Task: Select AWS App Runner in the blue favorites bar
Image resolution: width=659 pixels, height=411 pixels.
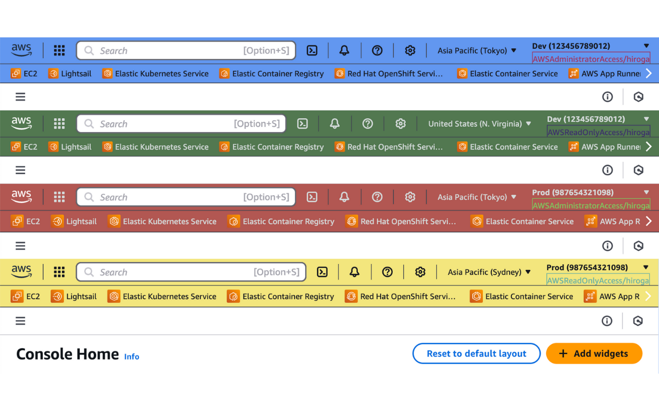Action: pyautogui.click(x=613, y=73)
